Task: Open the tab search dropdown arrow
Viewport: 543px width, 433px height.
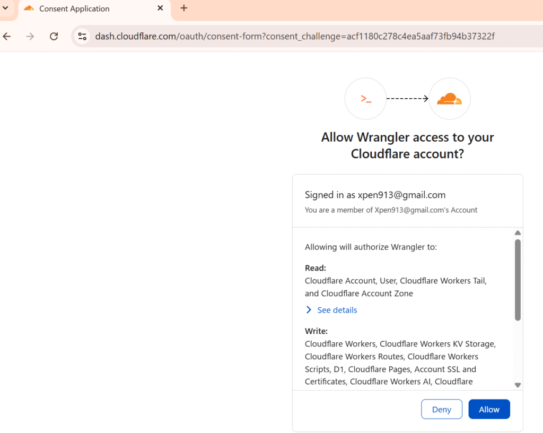Action: click(5, 8)
